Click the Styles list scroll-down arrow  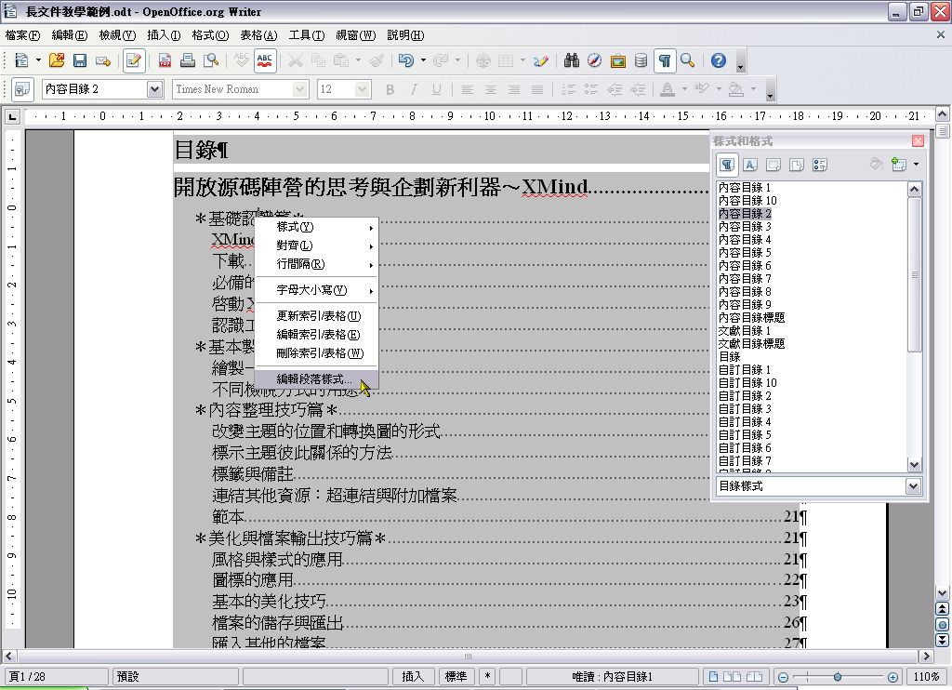point(915,465)
